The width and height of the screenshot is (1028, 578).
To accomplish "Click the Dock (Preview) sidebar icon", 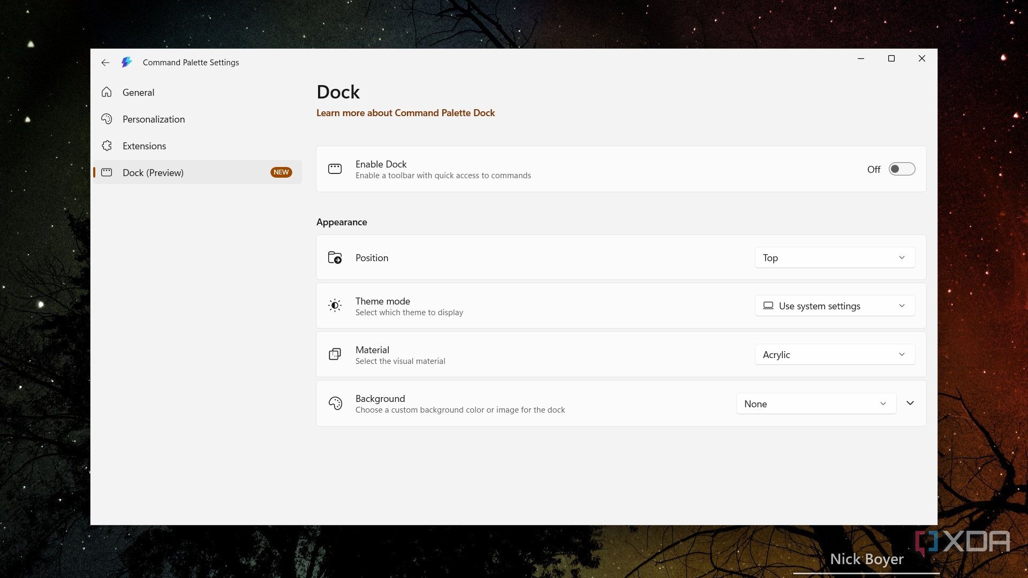I will [107, 172].
